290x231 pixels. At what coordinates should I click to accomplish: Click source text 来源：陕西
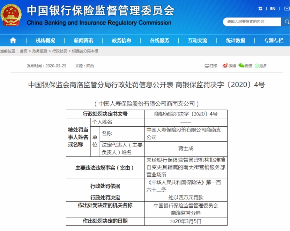85,66
